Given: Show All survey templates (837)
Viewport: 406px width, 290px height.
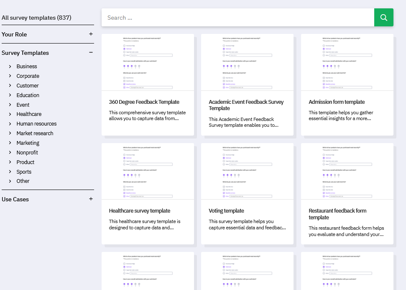Looking at the screenshot, I should coord(36,18).
